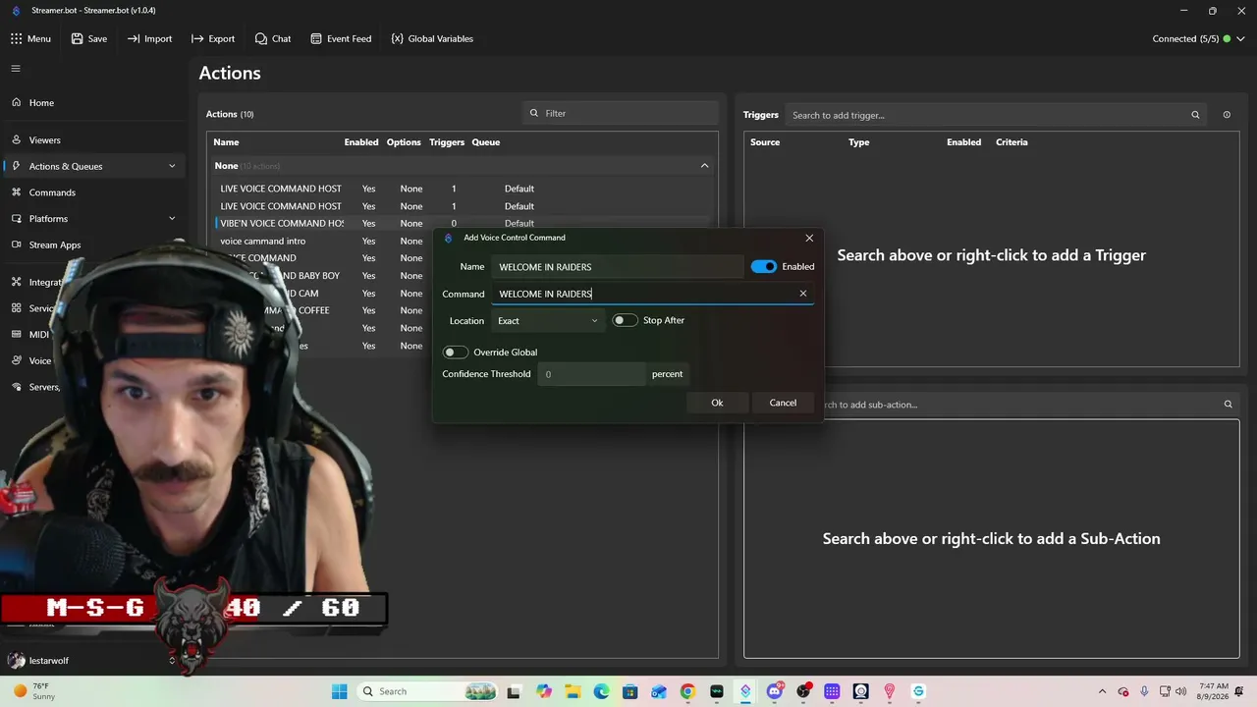Click the Confidence Threshold percent field
Screen dimensions: 1257x707
tap(592, 374)
